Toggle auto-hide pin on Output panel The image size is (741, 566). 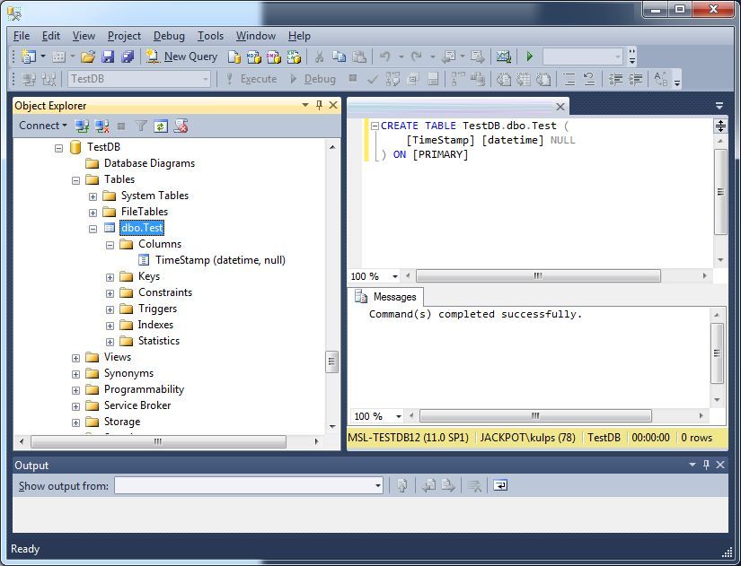click(706, 465)
